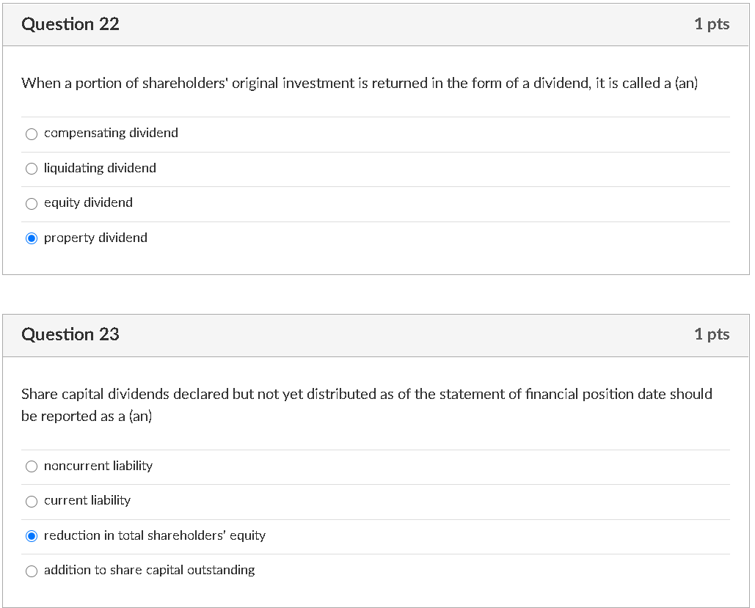Click the 1 pts label on Question 23
Image resolution: width=755 pixels, height=608 pixels.
(712, 334)
